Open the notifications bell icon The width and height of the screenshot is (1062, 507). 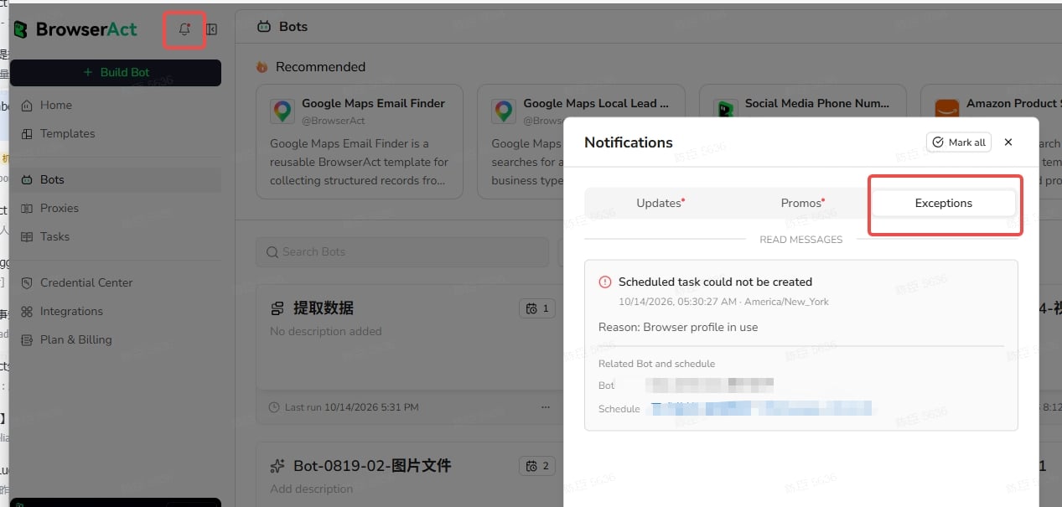pyautogui.click(x=184, y=29)
